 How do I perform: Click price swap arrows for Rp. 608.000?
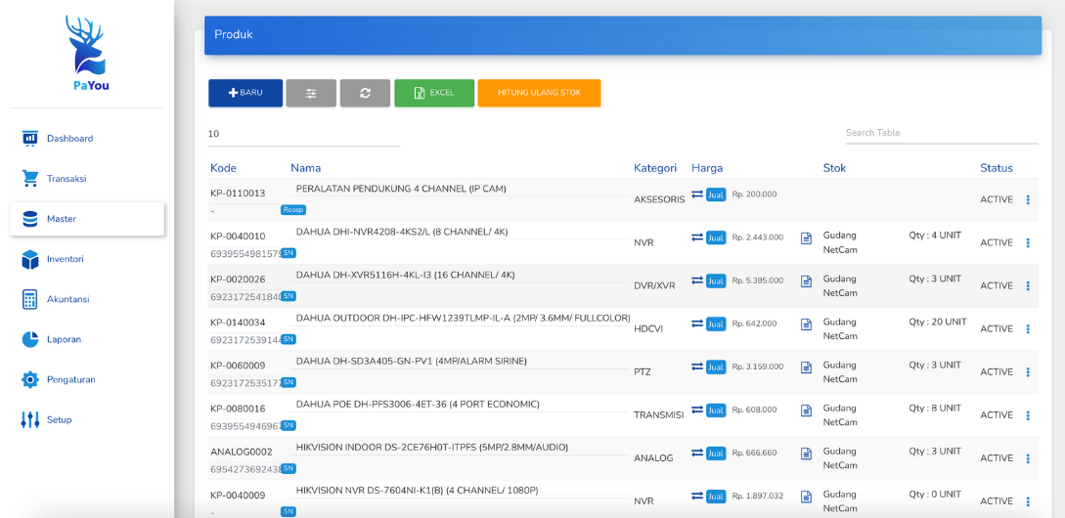[697, 410]
